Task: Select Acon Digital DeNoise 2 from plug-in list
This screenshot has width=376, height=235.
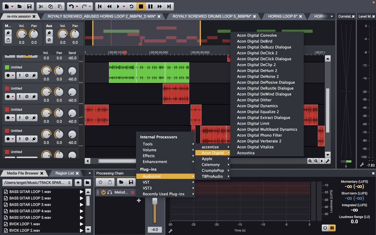Action: tap(258, 76)
